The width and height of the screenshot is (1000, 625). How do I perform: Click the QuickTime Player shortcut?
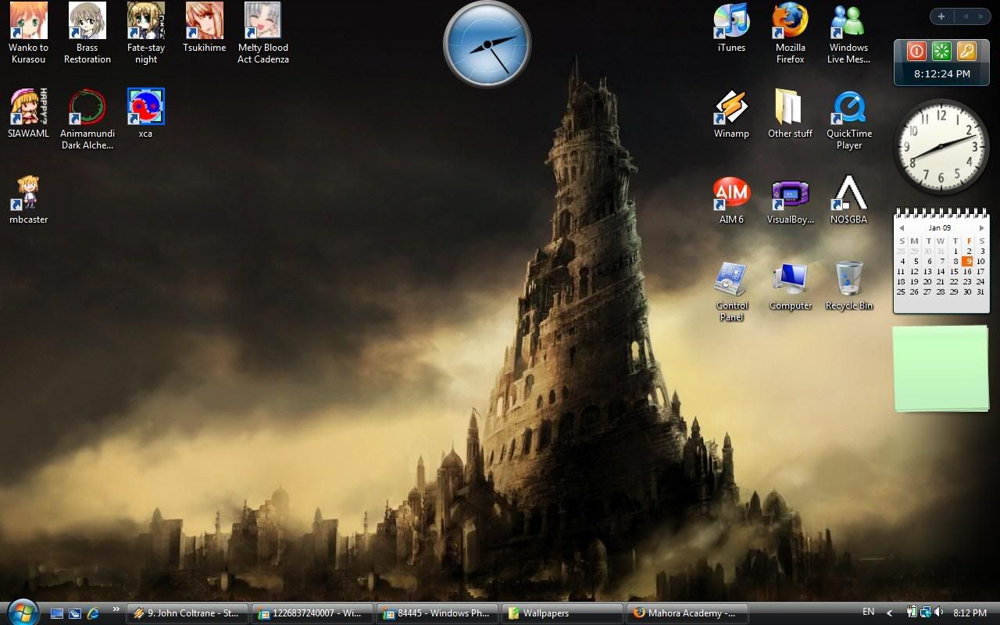pyautogui.click(x=848, y=108)
